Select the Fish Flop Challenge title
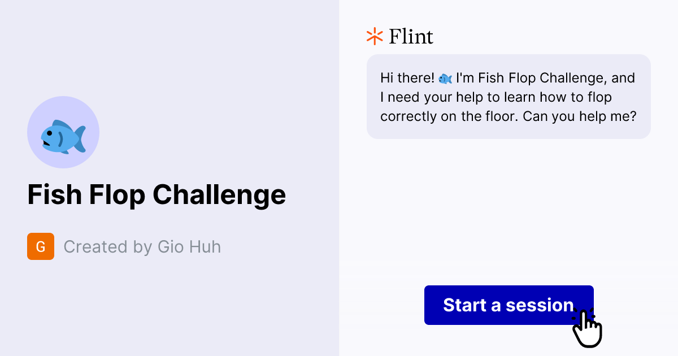Screen dimensions: 678x356 click(x=157, y=194)
